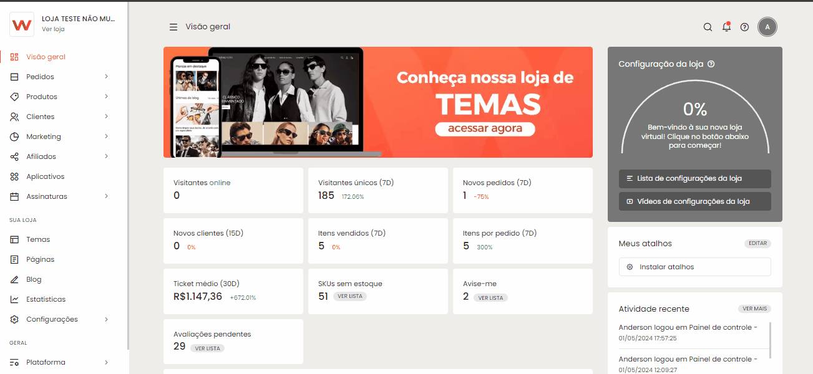This screenshot has height=374, width=813.
Task: Expand the Produtos submenu arrow
Action: tap(106, 97)
